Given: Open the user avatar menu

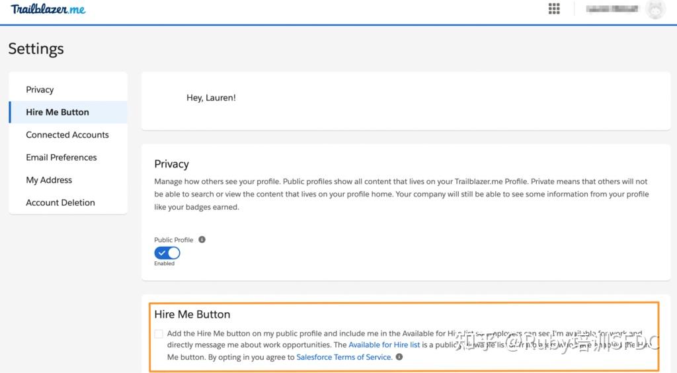Looking at the screenshot, I should point(655,9).
